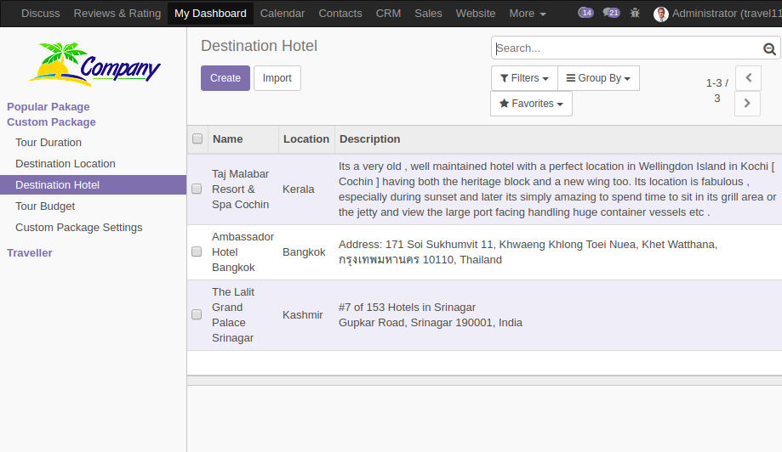Select Tour Duration in sidebar
The width and height of the screenshot is (782, 452).
point(49,143)
